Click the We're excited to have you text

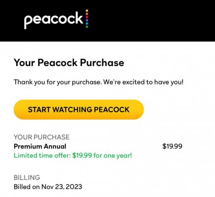coord(143,82)
